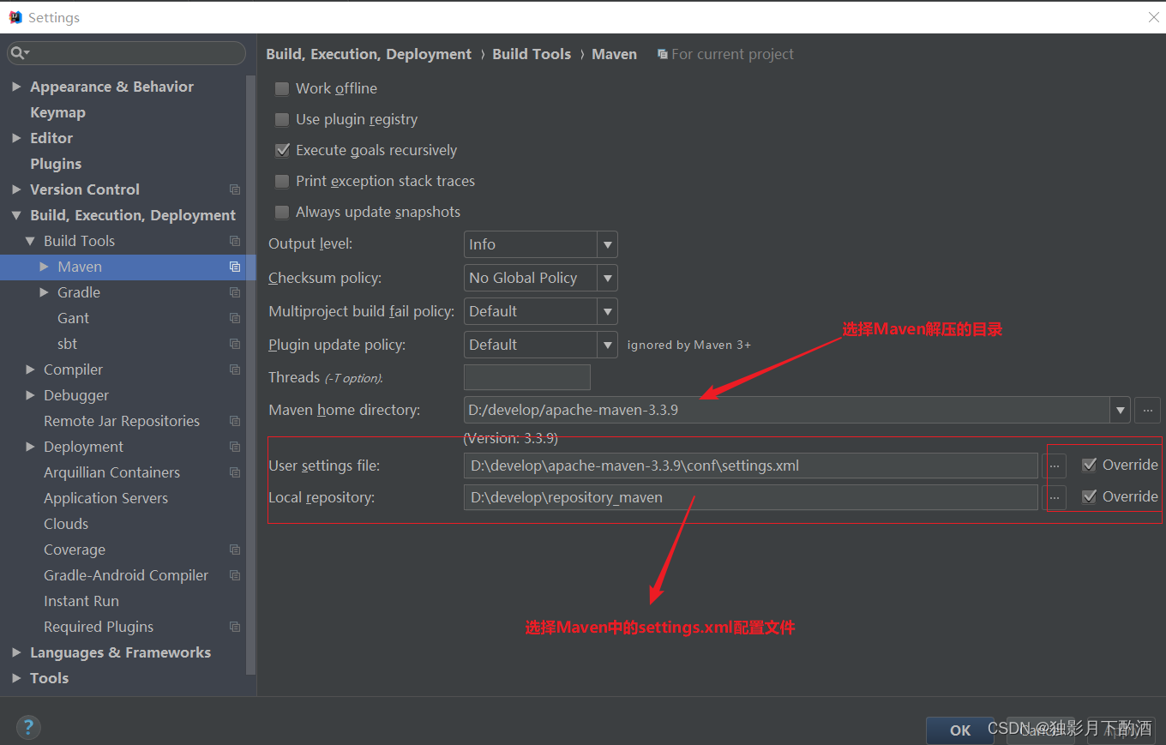1166x745 pixels.
Task: Click the OK button
Action: pos(960,730)
